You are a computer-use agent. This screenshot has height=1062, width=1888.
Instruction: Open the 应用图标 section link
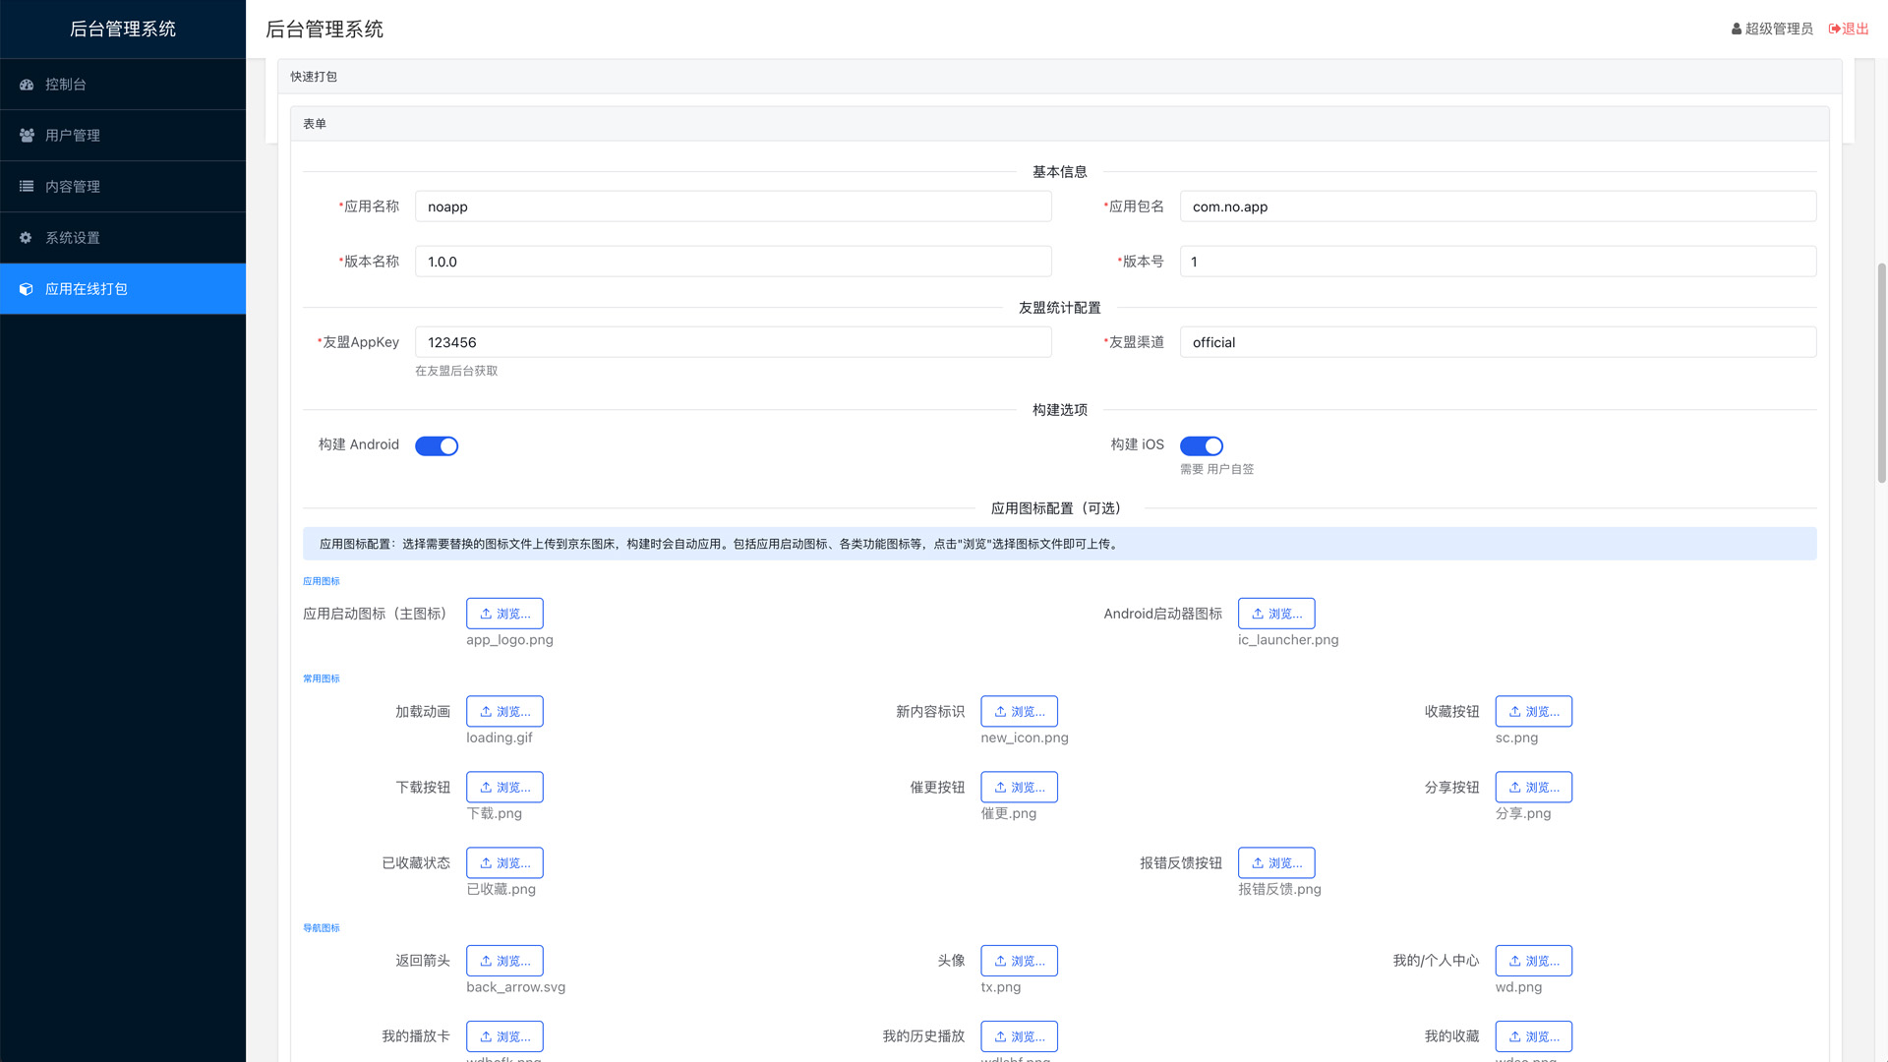point(322,581)
